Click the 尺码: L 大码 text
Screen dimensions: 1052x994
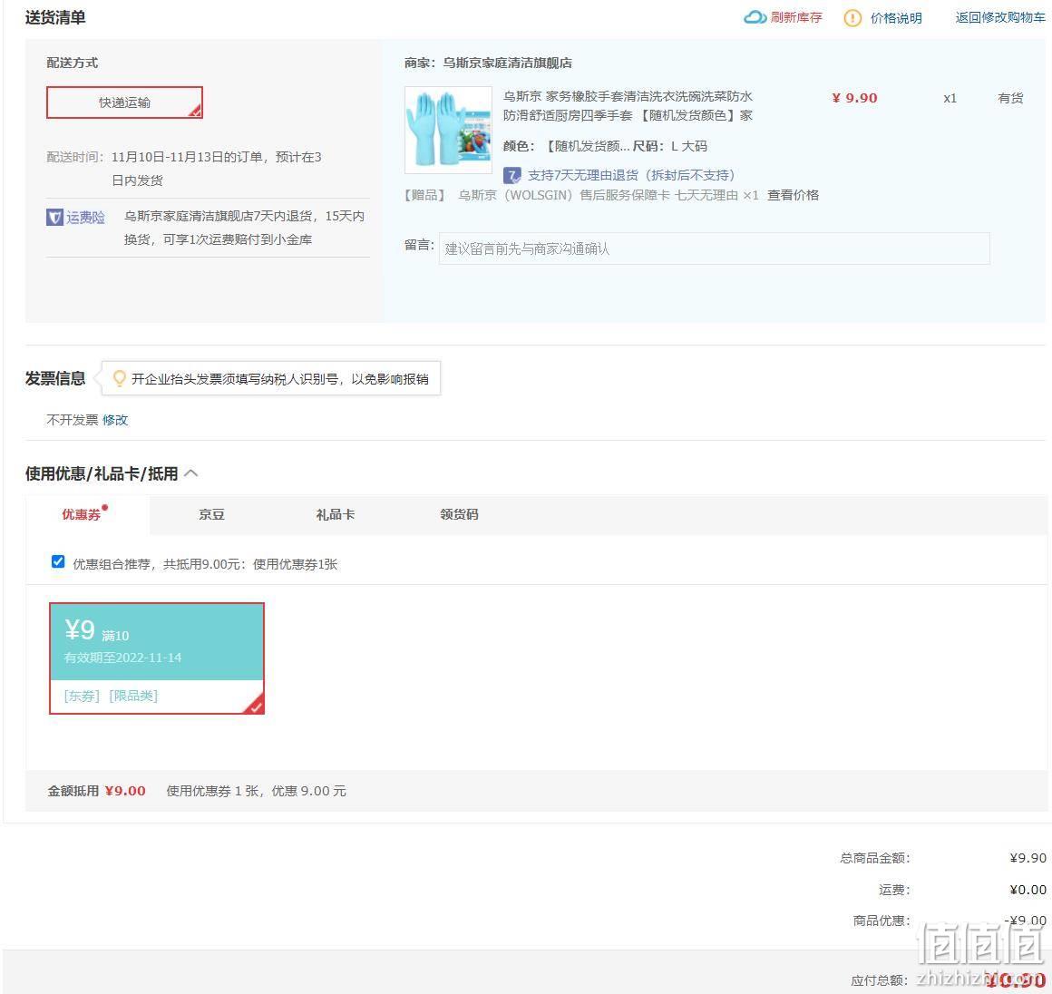tap(669, 146)
